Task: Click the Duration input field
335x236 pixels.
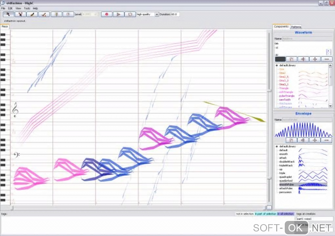Action: tap(175, 14)
